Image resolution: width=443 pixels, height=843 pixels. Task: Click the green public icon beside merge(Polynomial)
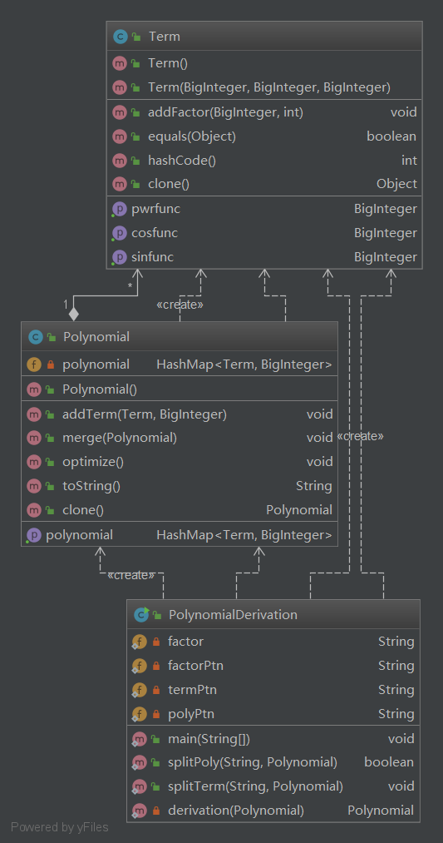50,439
